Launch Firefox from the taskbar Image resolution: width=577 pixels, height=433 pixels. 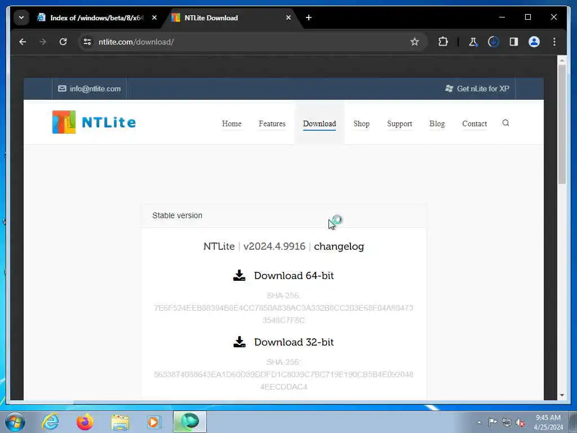85,422
